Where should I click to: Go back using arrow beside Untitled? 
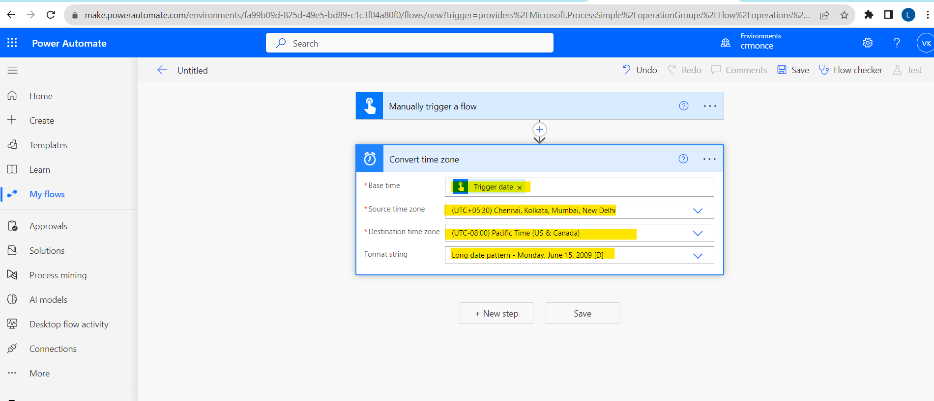click(x=162, y=70)
